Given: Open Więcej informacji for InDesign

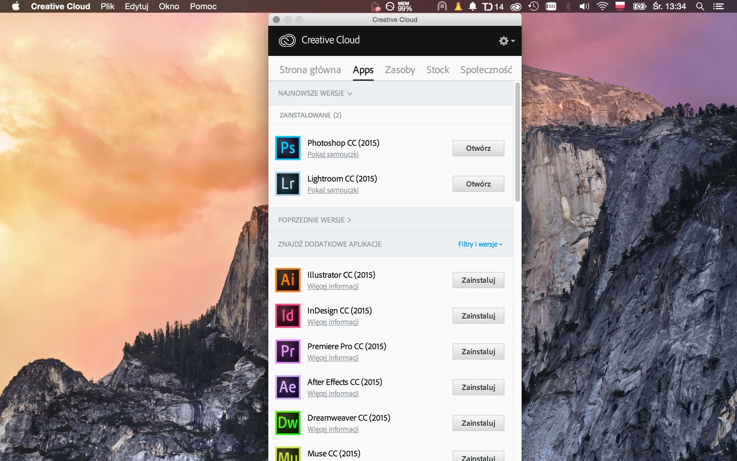Looking at the screenshot, I should [333, 322].
